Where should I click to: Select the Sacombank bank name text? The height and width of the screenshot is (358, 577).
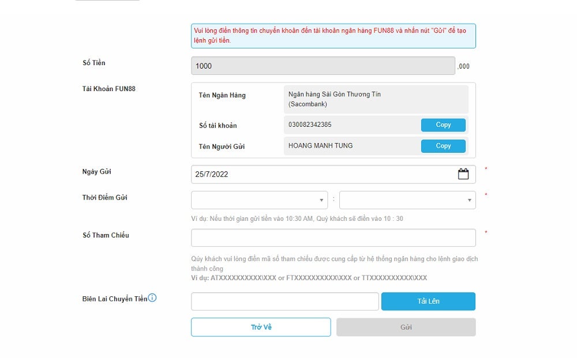click(x=335, y=99)
